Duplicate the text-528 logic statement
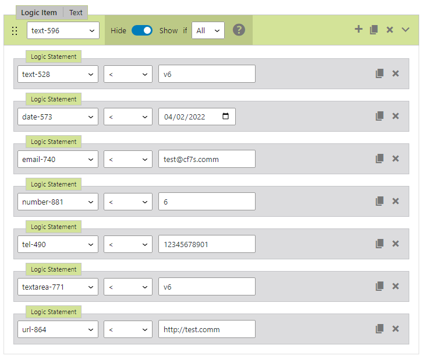425x359 pixels. [x=380, y=73]
